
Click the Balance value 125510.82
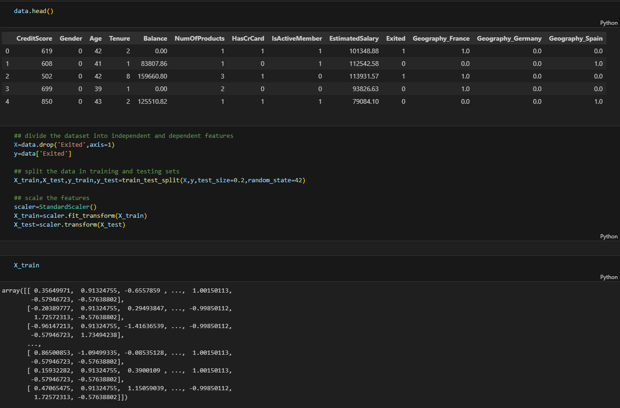pyautogui.click(x=152, y=102)
